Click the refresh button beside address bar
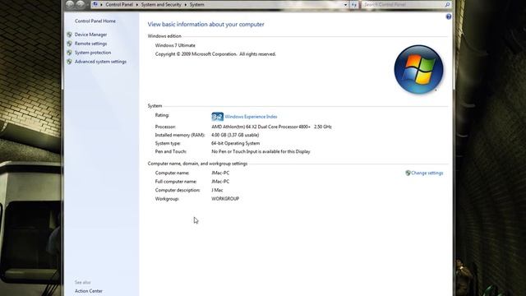The width and height of the screenshot is (526, 296). 354,5
